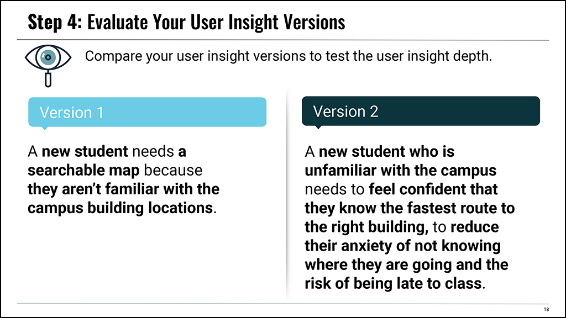
Task: Select the dark teal Version 2 banner
Action: click(421, 111)
